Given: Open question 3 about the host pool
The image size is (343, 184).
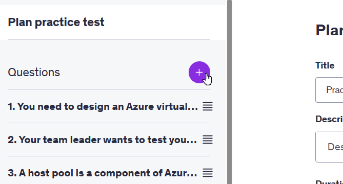Looking at the screenshot, I should [103, 173].
